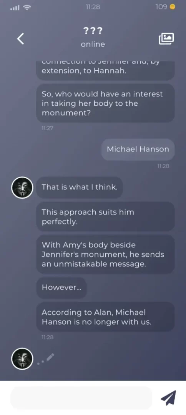Click the gold coin icon
This screenshot has height=415, width=186.
[x=172, y=7]
